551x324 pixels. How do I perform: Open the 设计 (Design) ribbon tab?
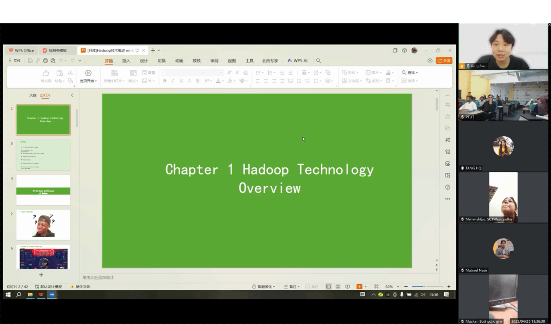click(144, 61)
